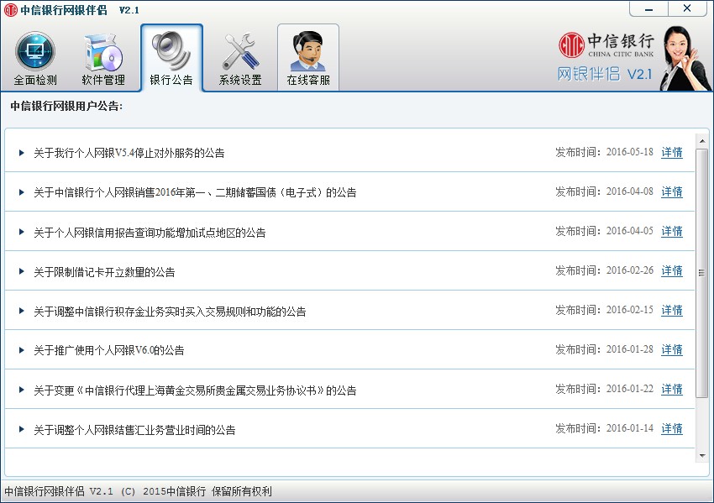Image resolution: width=714 pixels, height=503 pixels.
Task: Click the CITIC logo in title bar
Action: pyautogui.click(x=10, y=10)
